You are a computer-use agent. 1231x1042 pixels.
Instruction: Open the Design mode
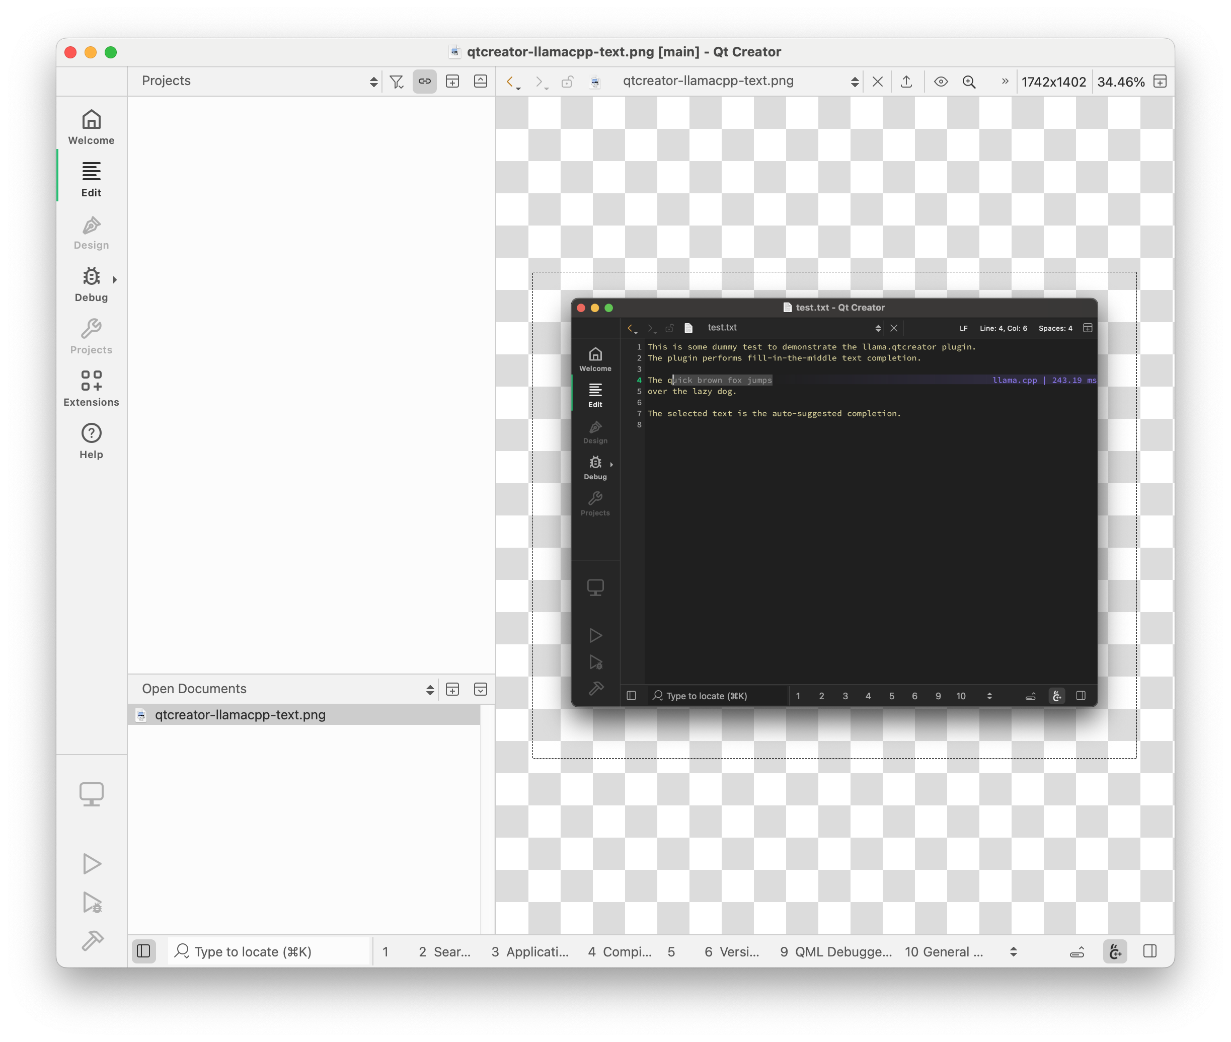91,232
